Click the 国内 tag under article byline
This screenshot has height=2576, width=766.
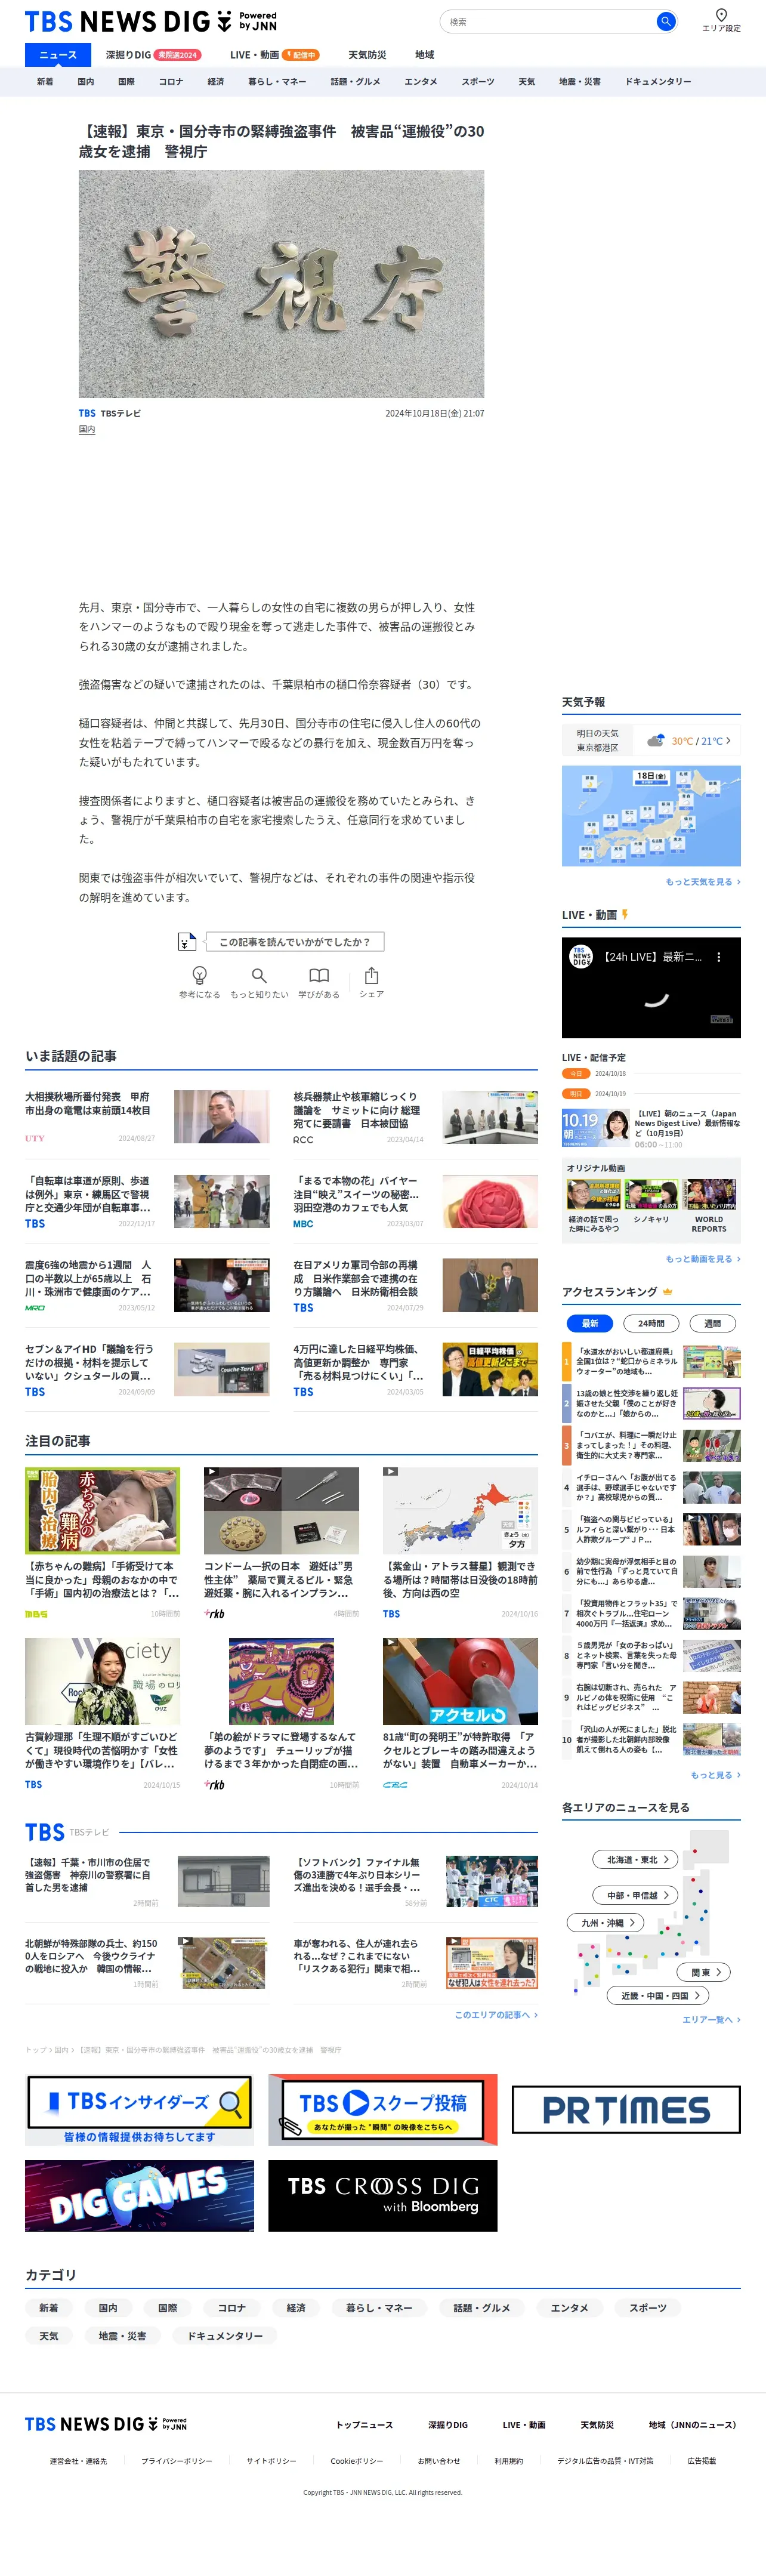click(87, 429)
